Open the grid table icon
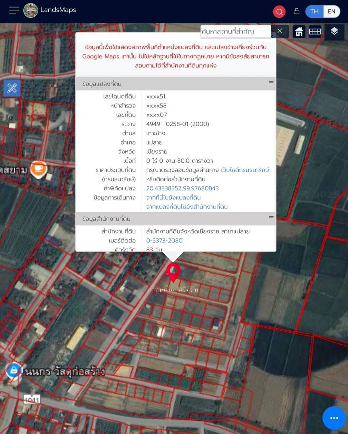The height and width of the screenshot is (434, 348). pos(315,32)
